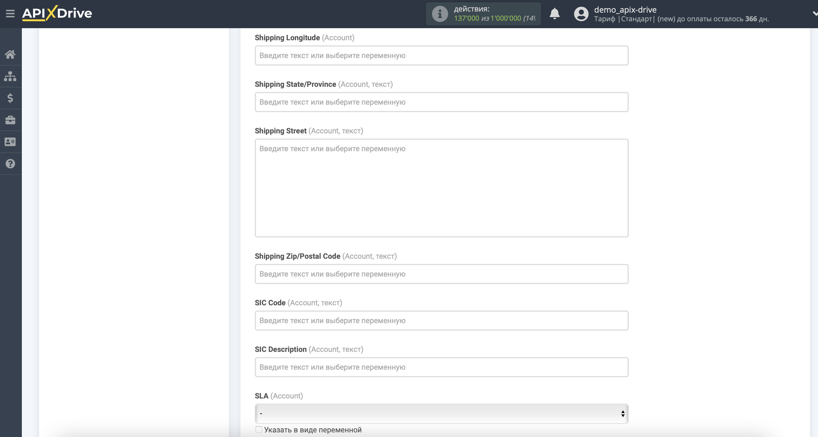Open the connections sitemap icon
The image size is (818, 437).
(10, 76)
